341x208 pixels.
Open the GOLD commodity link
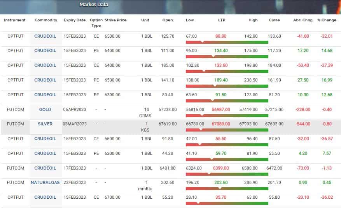tap(45, 109)
